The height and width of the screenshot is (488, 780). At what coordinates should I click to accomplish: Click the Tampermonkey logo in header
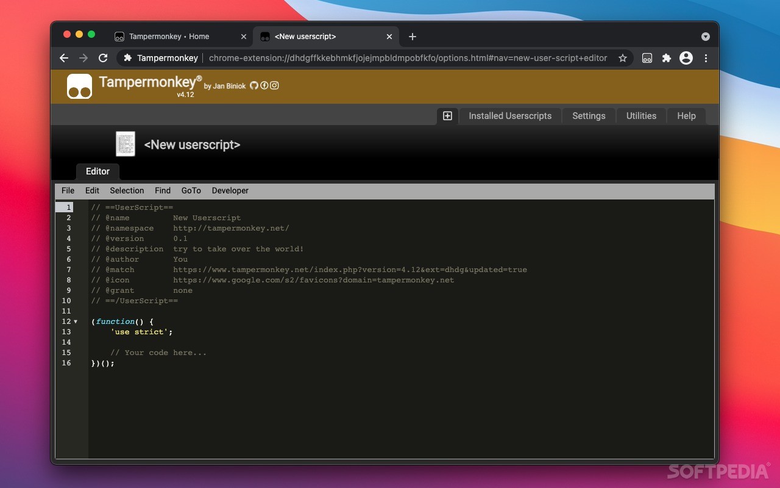pyautogui.click(x=79, y=87)
